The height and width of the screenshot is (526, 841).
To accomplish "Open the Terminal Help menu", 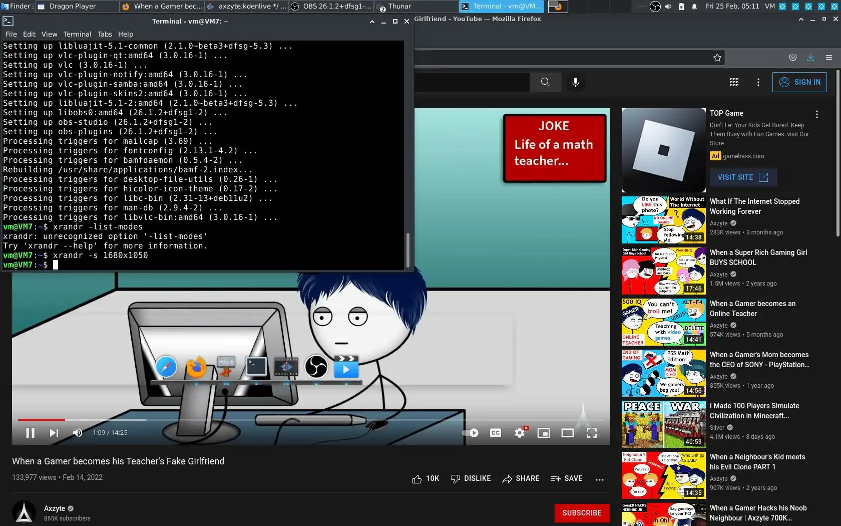I will pos(126,34).
